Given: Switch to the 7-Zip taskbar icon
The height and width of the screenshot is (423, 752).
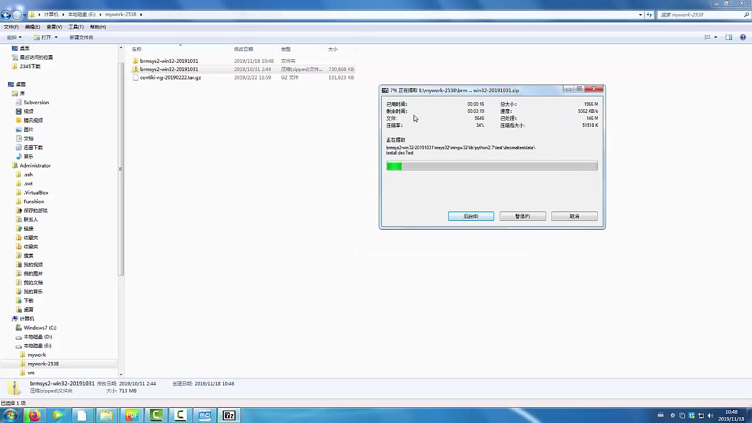Looking at the screenshot, I should (229, 415).
